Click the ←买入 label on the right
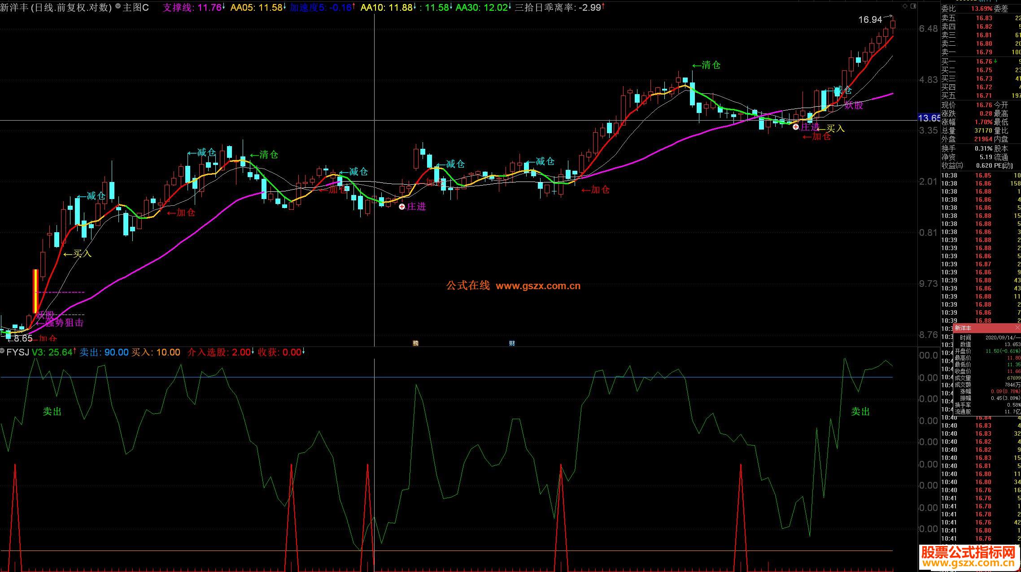 click(830, 129)
